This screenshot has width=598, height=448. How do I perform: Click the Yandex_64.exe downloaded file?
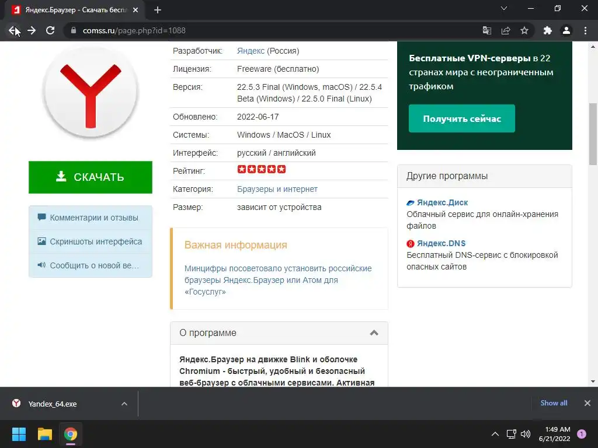[52, 404]
